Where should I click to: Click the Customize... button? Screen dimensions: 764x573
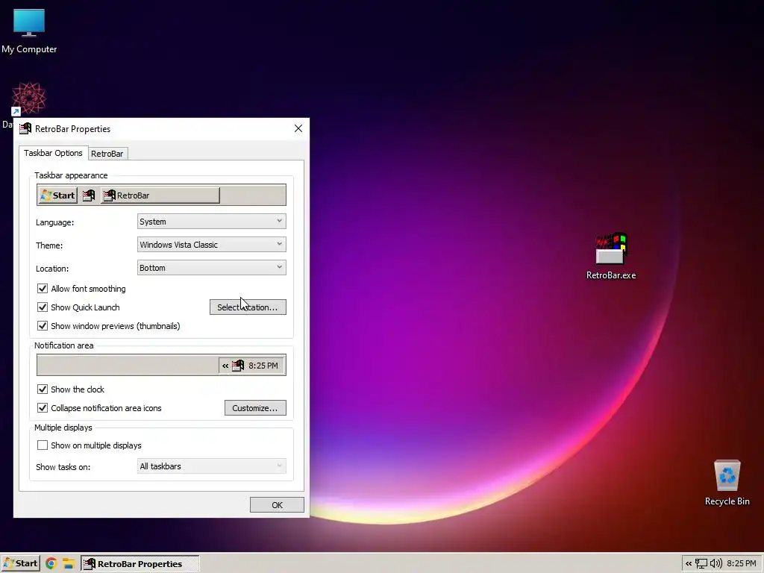pos(255,408)
